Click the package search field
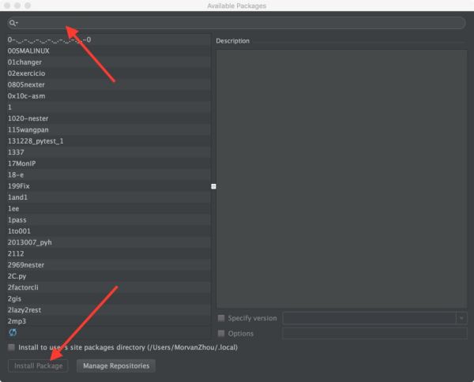Screen dimensions: 474x382 coord(236,23)
